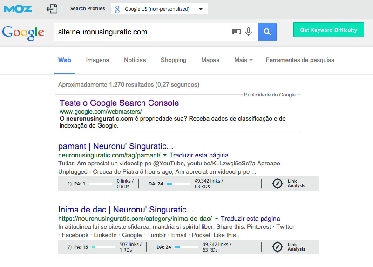This screenshot has width=373, height=267.
Task: Expand the arrow next to category/inima-de-dac/ URL
Action: coord(216,219)
